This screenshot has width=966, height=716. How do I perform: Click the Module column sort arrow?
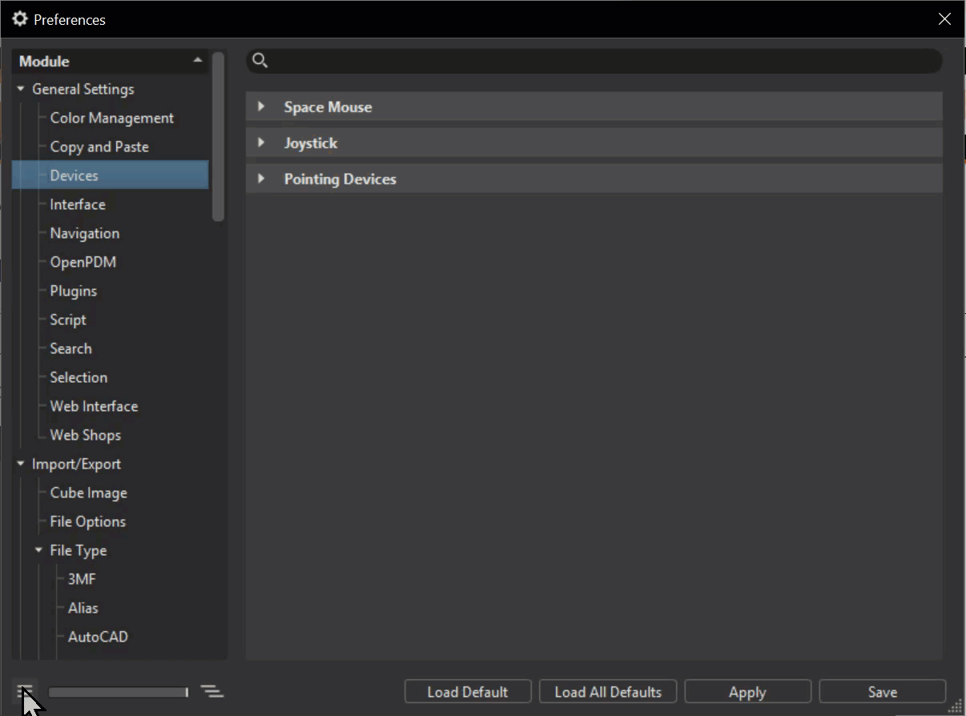(x=198, y=61)
